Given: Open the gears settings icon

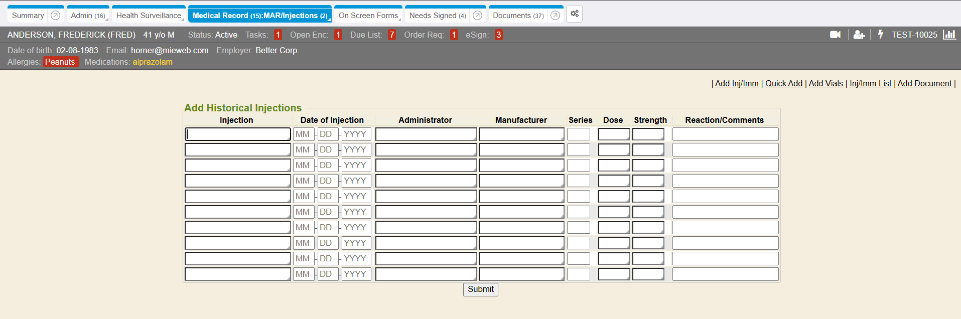Looking at the screenshot, I should point(574,14).
